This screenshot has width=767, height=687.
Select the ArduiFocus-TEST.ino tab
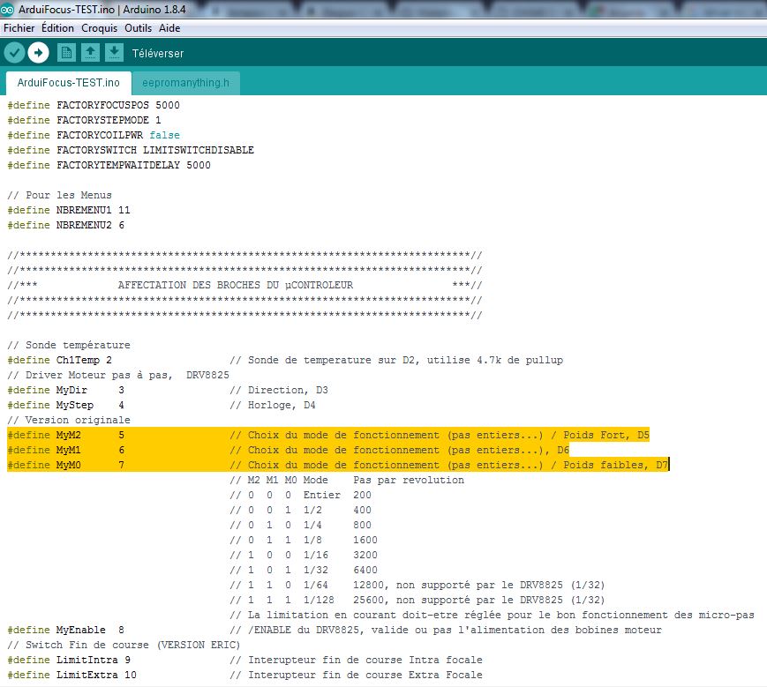point(69,83)
